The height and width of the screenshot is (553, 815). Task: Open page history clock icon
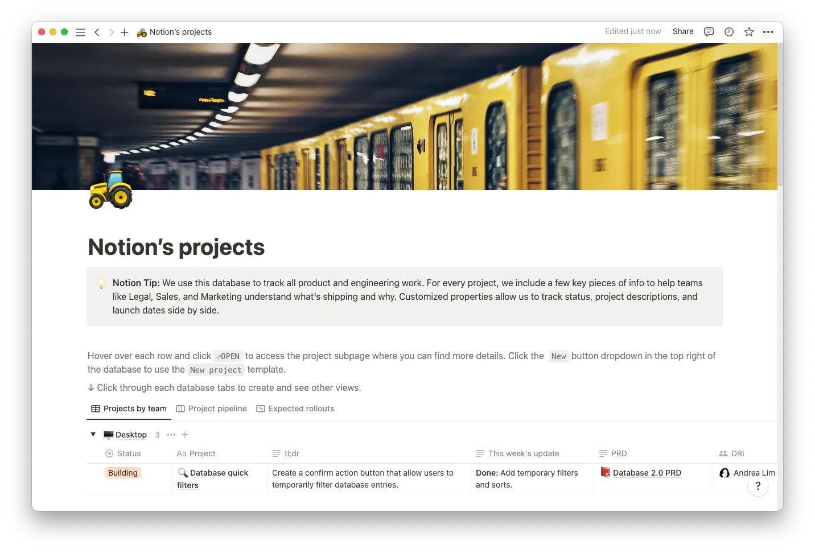pyautogui.click(x=728, y=32)
